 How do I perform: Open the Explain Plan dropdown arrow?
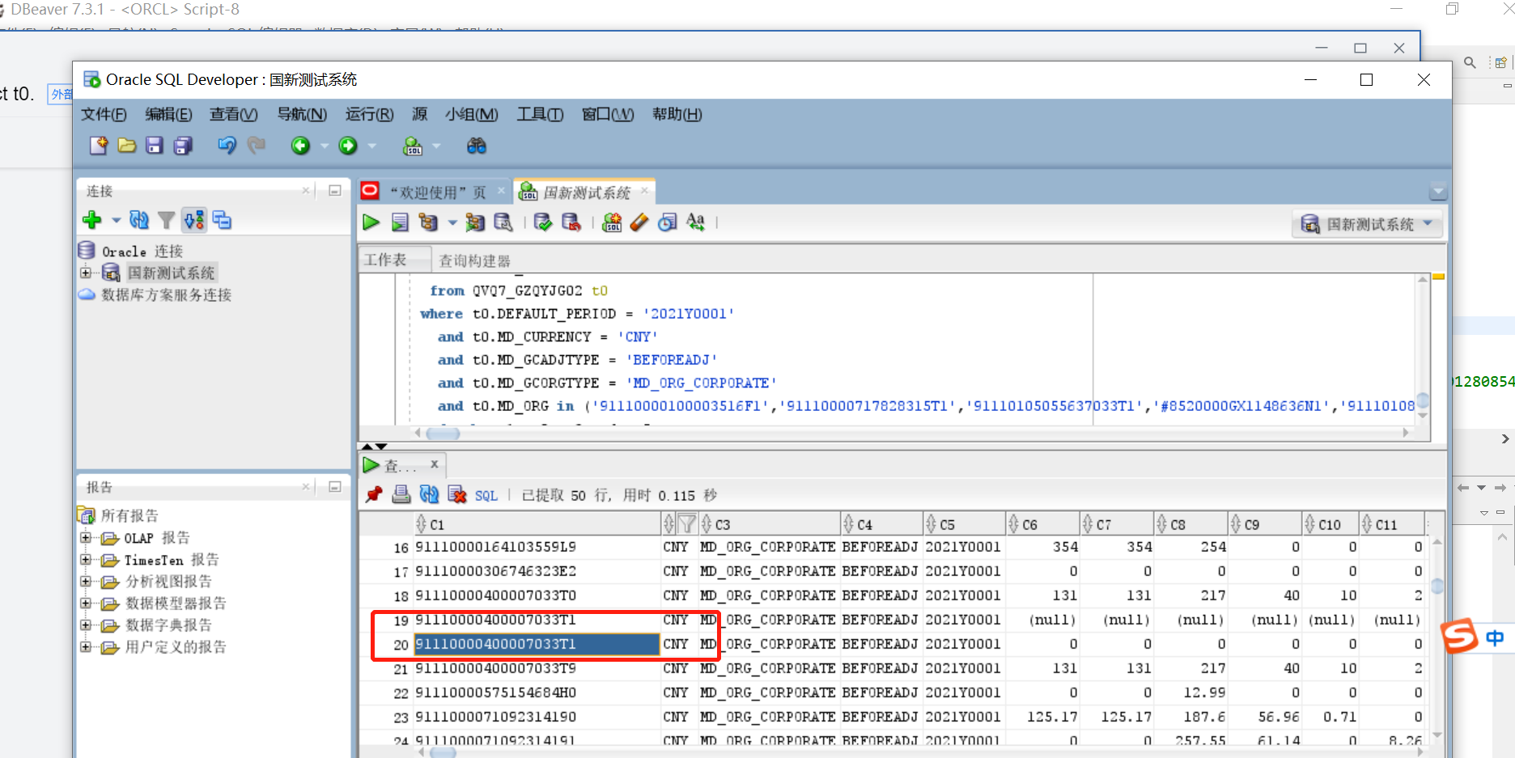452,222
